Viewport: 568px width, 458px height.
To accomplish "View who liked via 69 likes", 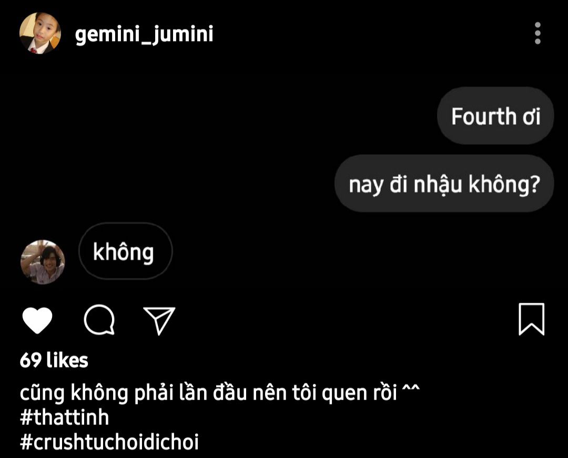I will click(x=54, y=360).
